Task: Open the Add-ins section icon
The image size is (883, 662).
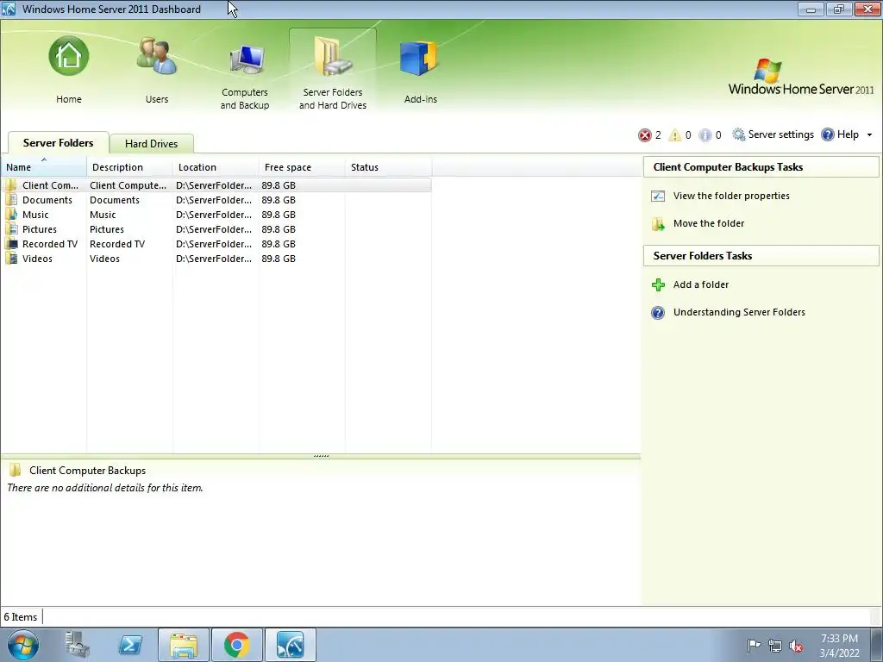Action: point(420,59)
